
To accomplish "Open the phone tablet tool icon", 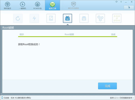I will pyautogui.click(x=51, y=18).
